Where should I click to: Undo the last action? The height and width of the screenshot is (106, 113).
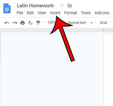coord(7,23)
